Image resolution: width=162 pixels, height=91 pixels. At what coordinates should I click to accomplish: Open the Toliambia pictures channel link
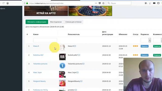tap(40, 64)
